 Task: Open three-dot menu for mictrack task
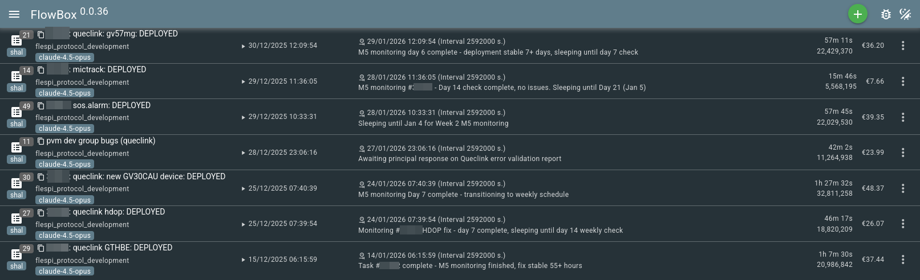(903, 81)
